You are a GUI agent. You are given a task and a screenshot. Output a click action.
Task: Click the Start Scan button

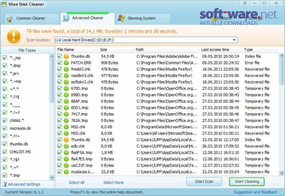click(x=204, y=181)
